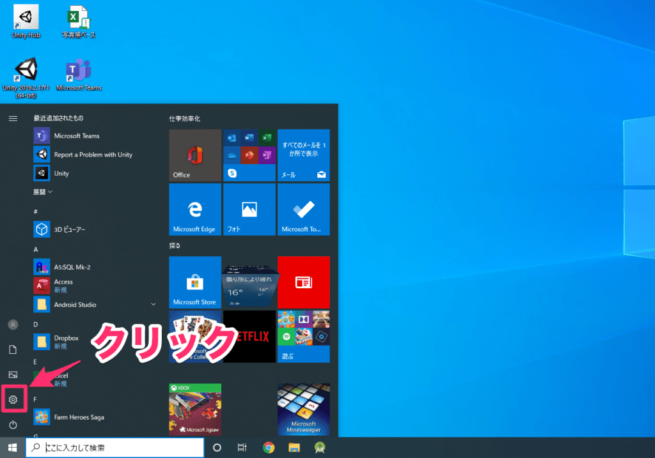Screen dimensions: 655x458
Task: Open the Microsoft Jigsaw tile
Action: [x=195, y=409]
